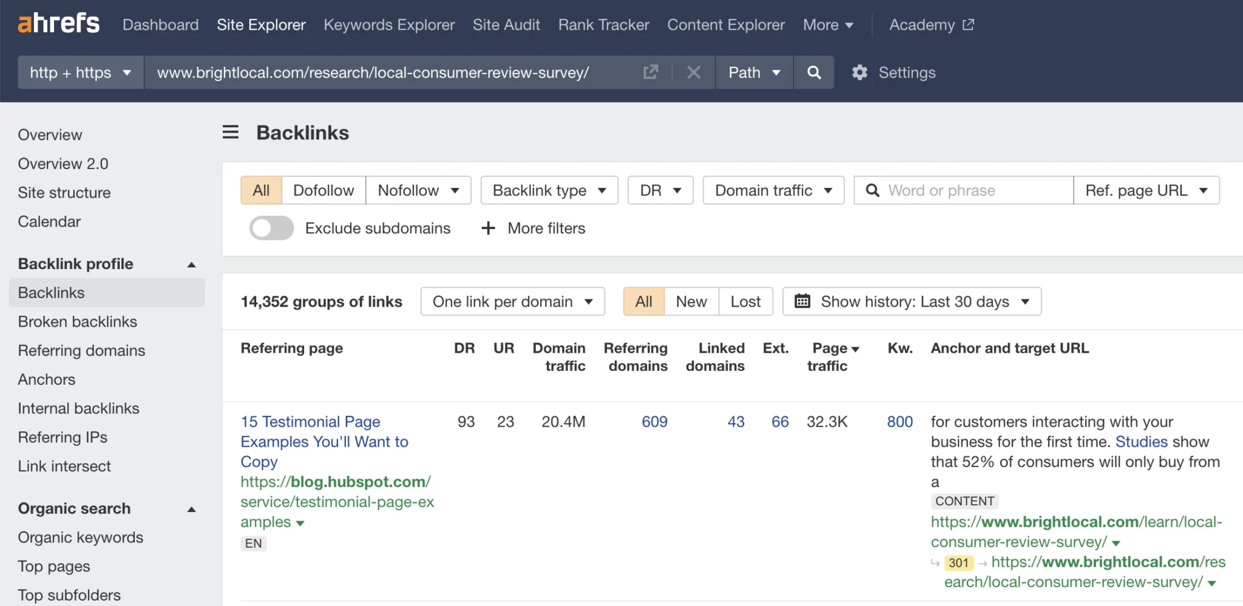
Task: Open the DR filter dropdown
Action: 660,190
